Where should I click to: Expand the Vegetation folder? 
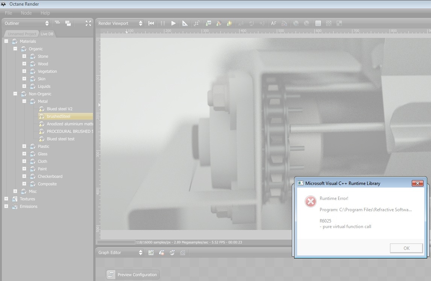(24, 71)
